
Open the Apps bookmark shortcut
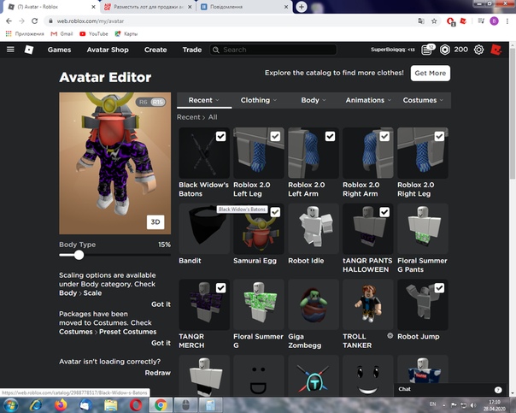pyautogui.click(x=25, y=33)
